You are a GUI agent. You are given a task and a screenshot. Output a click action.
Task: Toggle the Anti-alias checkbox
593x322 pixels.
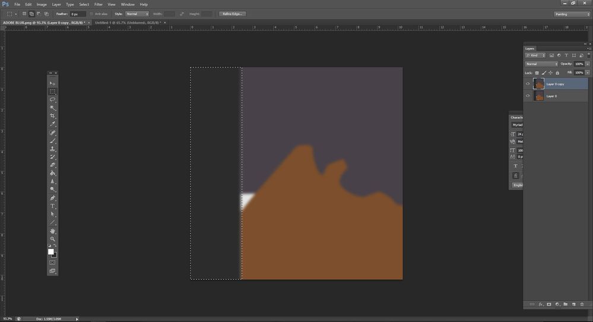[91, 14]
